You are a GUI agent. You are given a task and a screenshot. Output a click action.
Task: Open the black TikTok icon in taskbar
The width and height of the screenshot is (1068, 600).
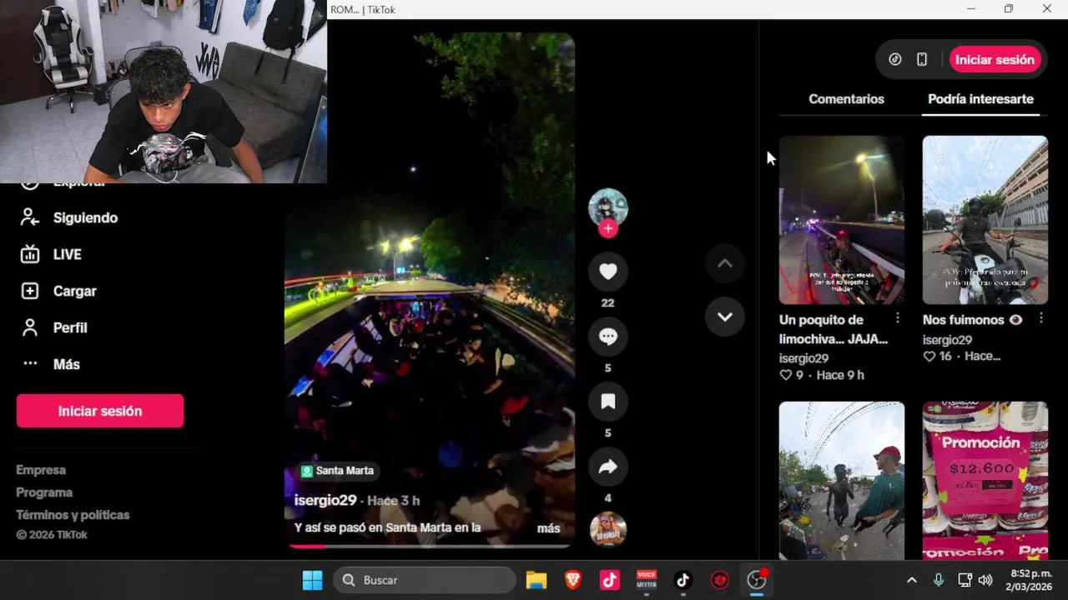[x=683, y=580]
